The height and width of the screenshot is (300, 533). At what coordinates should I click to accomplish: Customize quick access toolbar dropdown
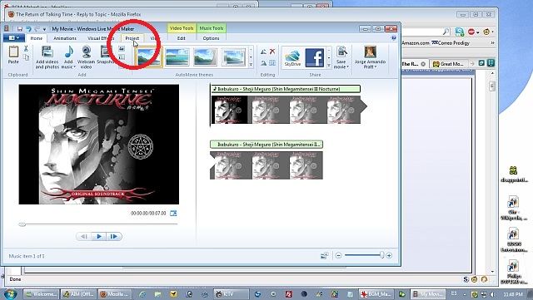tap(44, 29)
